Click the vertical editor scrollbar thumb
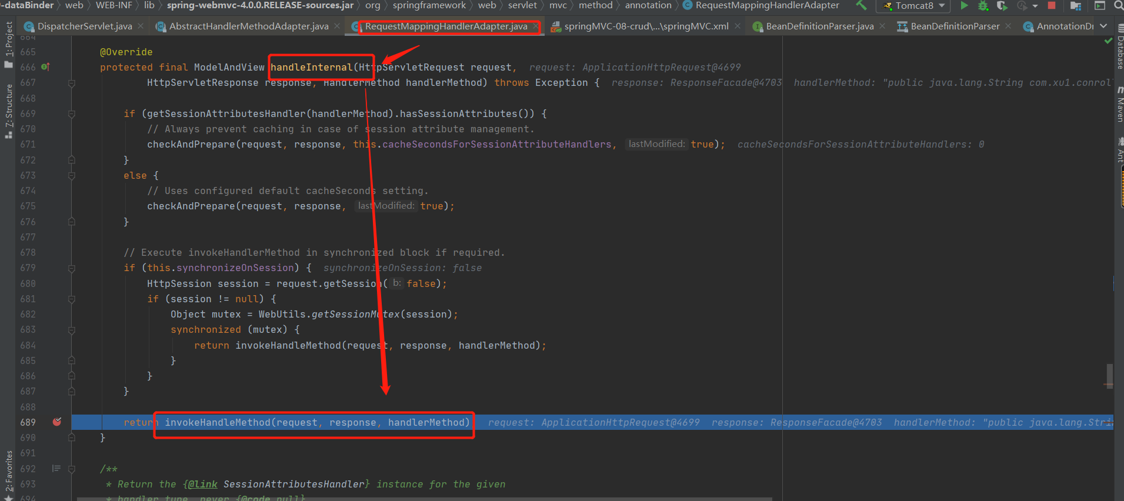 pyautogui.click(x=1109, y=376)
